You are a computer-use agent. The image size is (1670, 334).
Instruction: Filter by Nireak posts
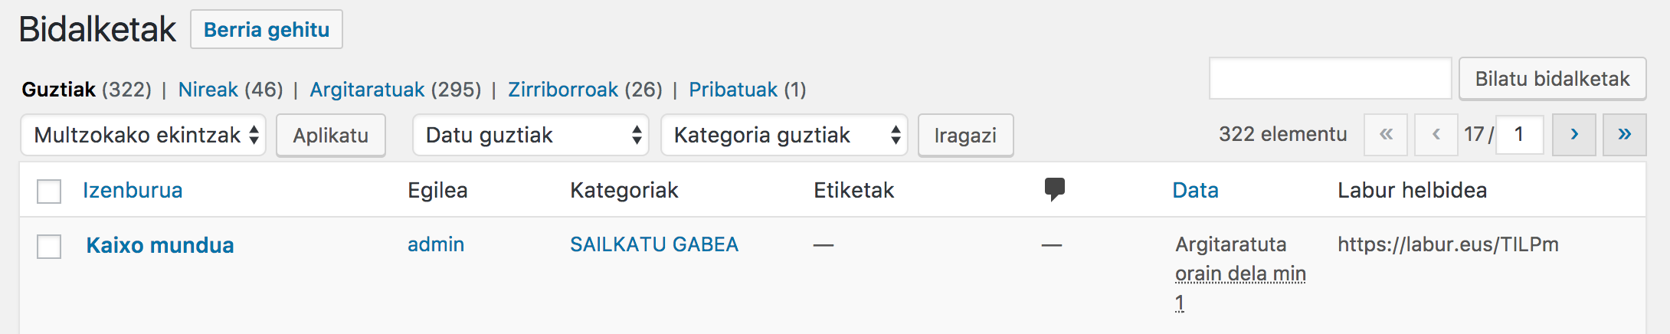coord(208,90)
